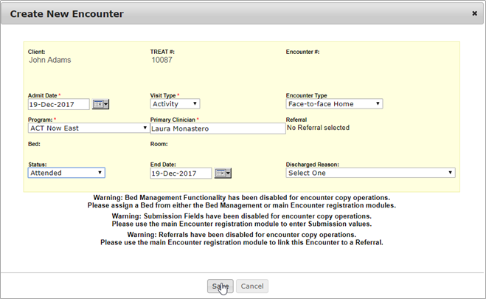Open the End Date calendar picker icon
The width and height of the screenshot is (486, 299).
tap(223, 173)
